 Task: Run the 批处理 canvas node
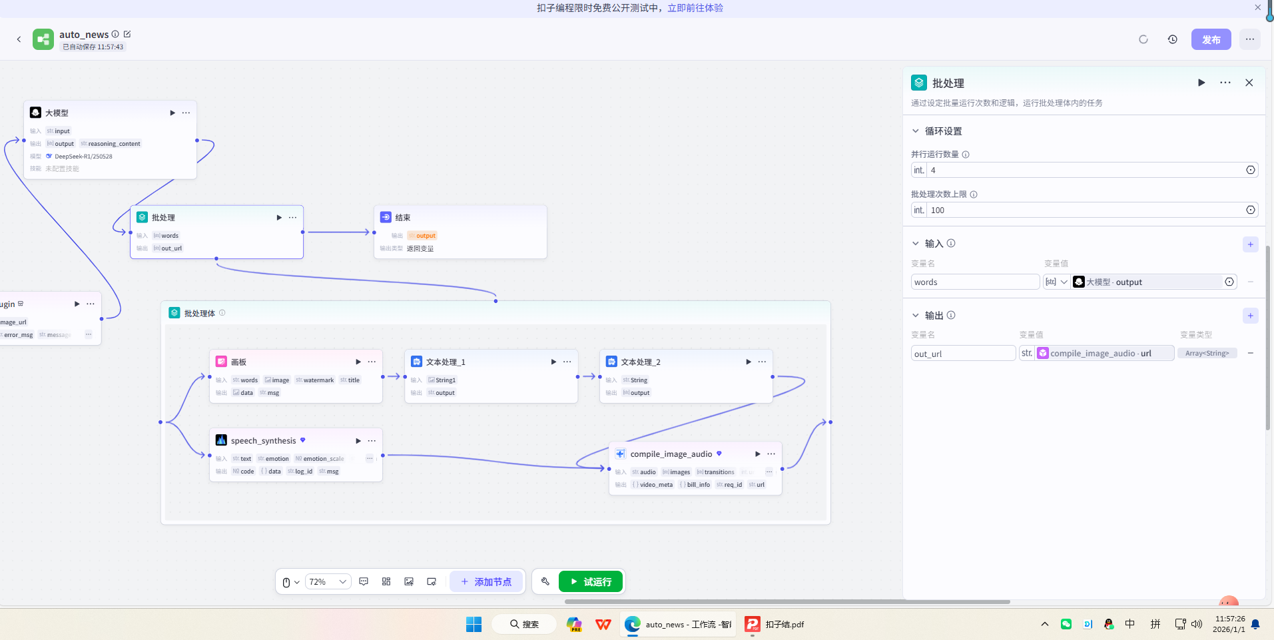coord(279,217)
